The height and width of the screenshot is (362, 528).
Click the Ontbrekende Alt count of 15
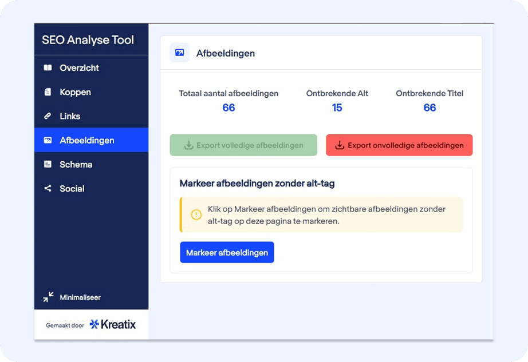pos(337,108)
